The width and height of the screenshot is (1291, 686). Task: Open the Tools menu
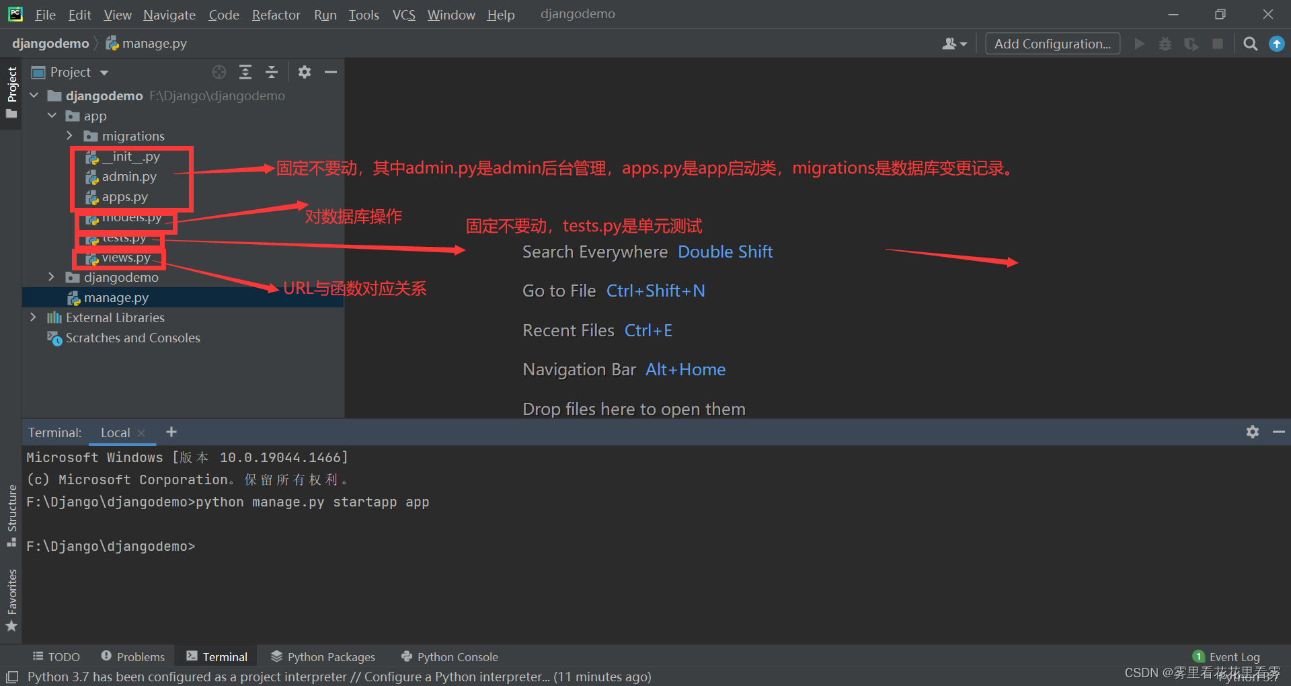[364, 15]
